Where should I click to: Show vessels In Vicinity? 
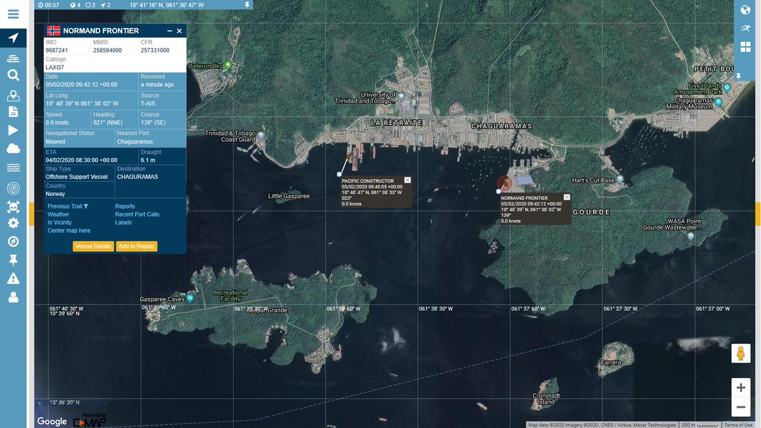(60, 223)
